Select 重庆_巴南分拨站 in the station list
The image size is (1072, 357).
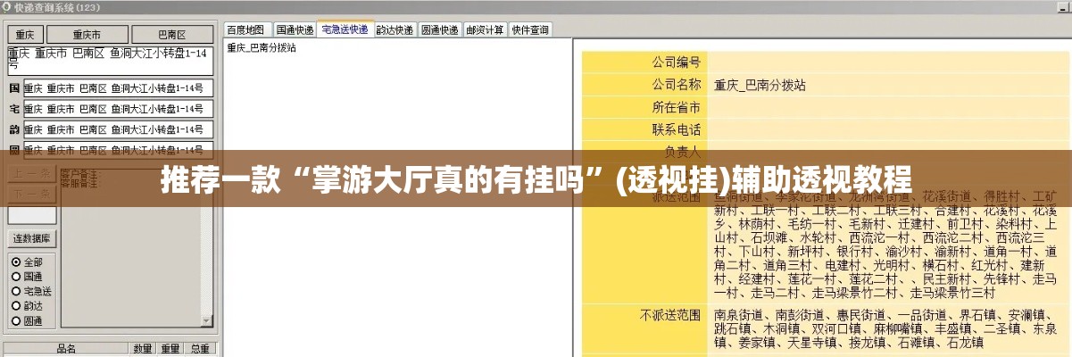262,48
